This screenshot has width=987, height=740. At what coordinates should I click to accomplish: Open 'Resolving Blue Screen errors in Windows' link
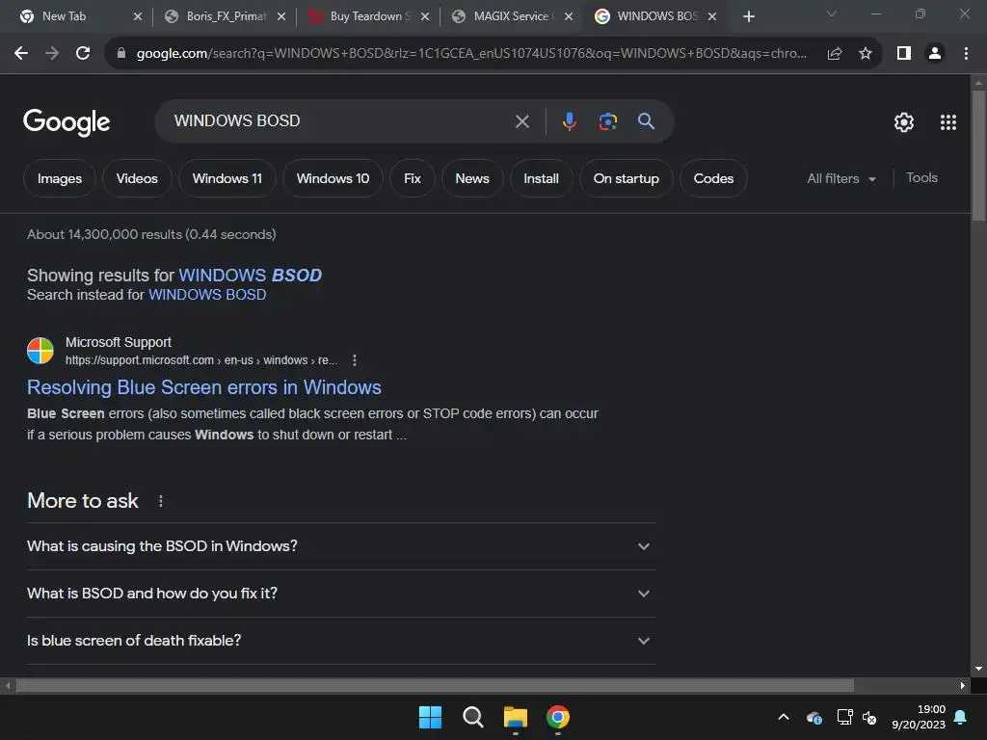[204, 387]
